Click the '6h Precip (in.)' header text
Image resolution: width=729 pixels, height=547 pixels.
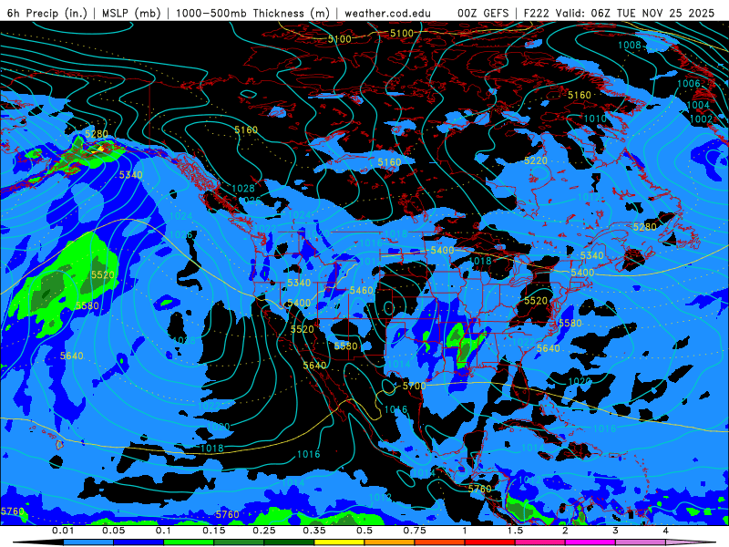(47, 13)
